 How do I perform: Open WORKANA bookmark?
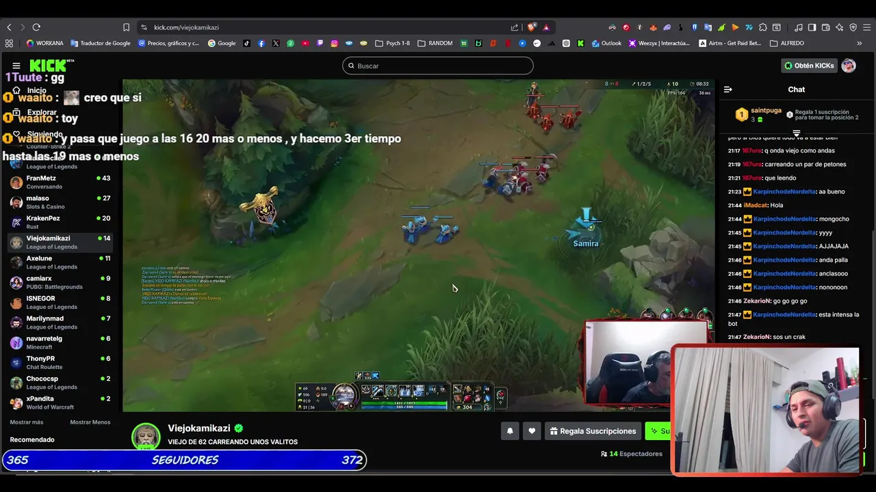point(44,43)
